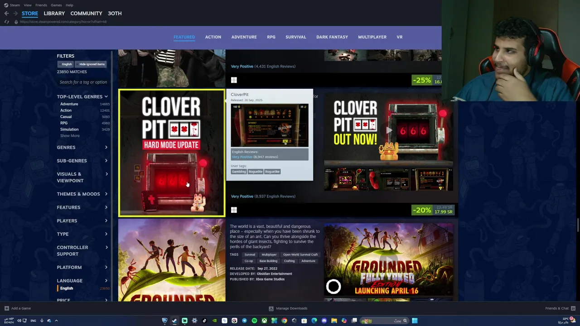Click Windows platform icon under the top game
This screenshot has width=580, height=326.
click(x=234, y=80)
